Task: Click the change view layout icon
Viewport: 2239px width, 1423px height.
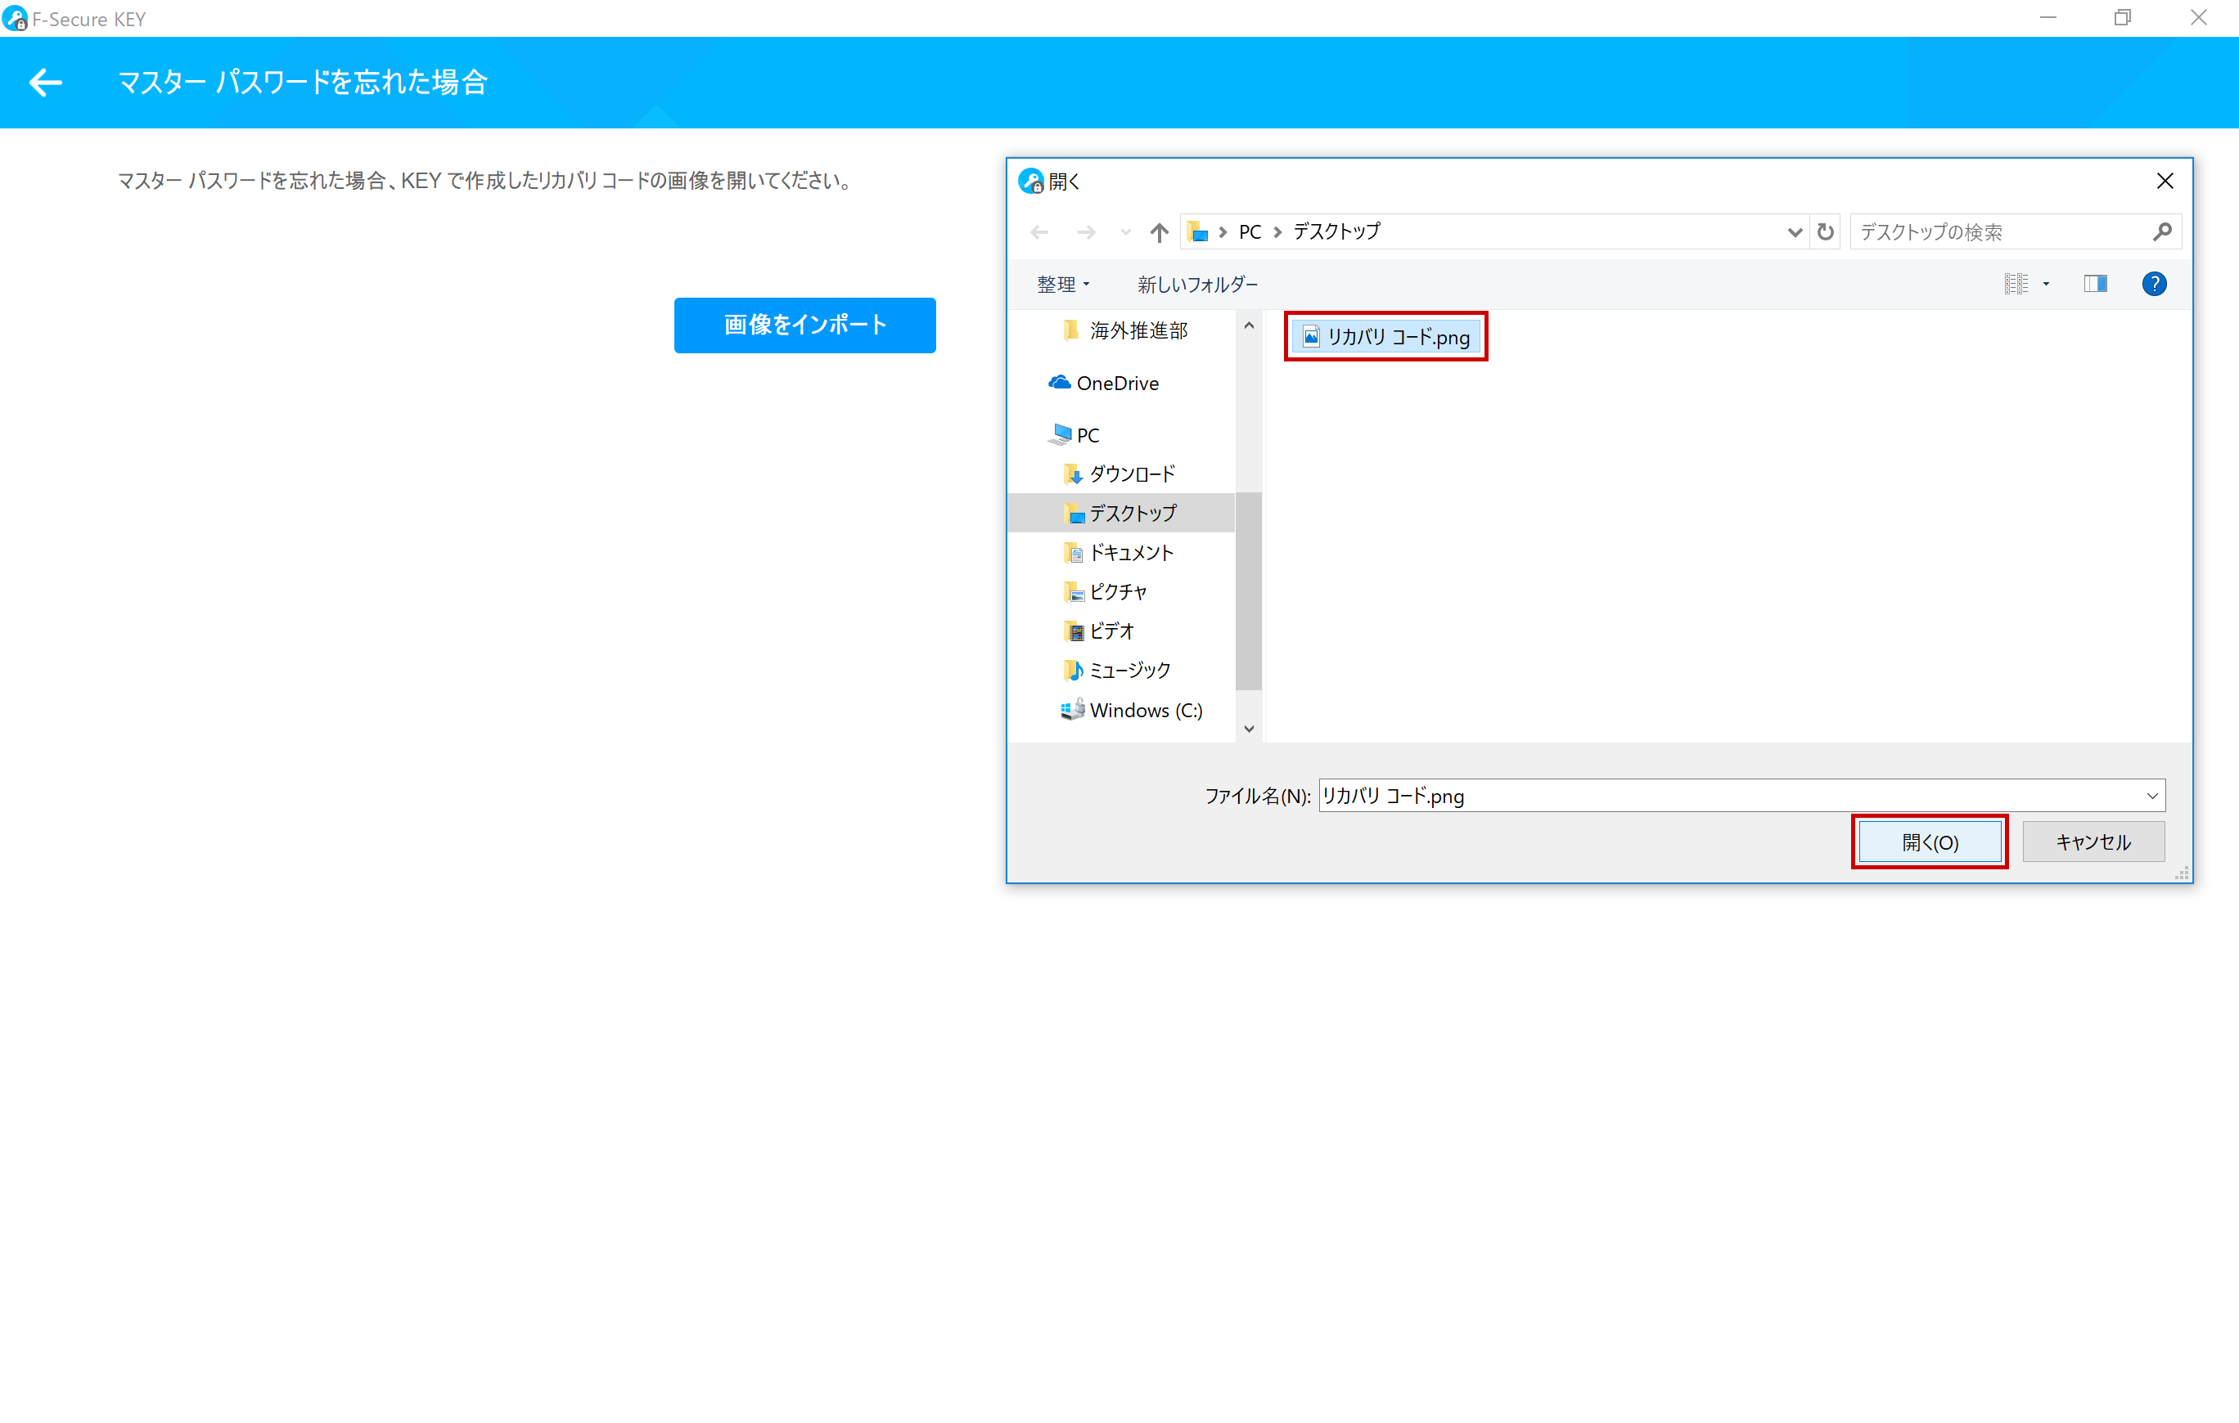Action: click(2016, 285)
